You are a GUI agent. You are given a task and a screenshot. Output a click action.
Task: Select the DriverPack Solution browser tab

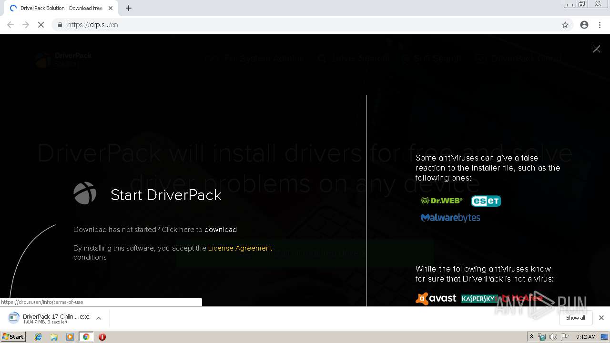pos(61,8)
